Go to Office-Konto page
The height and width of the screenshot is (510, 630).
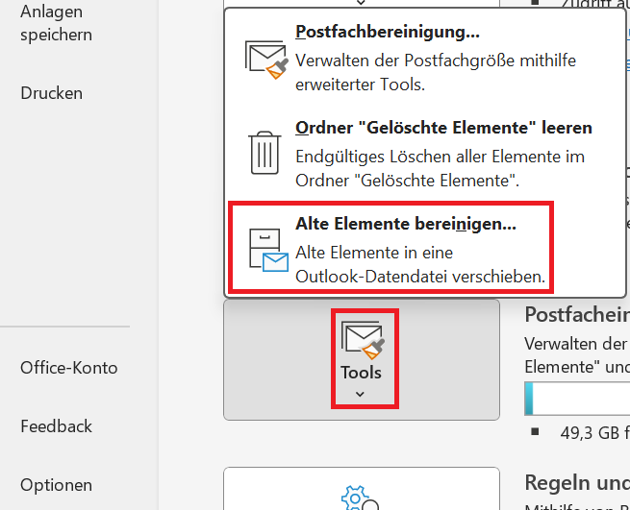68,368
